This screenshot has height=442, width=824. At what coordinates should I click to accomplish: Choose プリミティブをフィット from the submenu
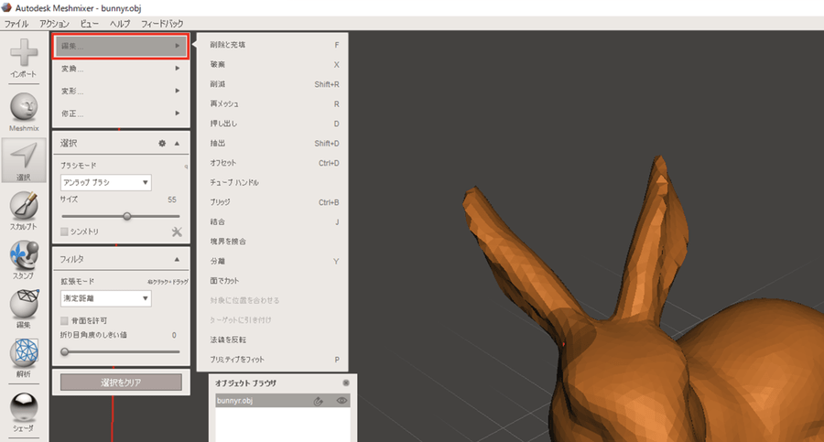point(272,360)
